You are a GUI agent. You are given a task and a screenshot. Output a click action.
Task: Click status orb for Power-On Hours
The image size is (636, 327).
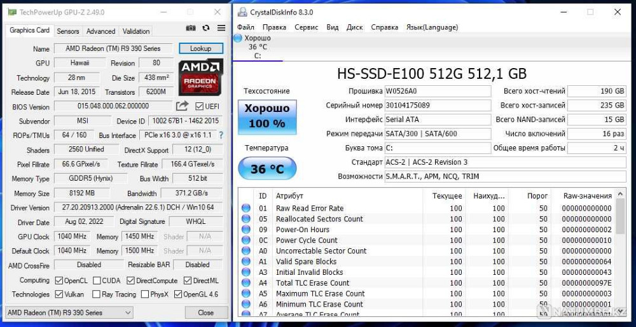246,230
